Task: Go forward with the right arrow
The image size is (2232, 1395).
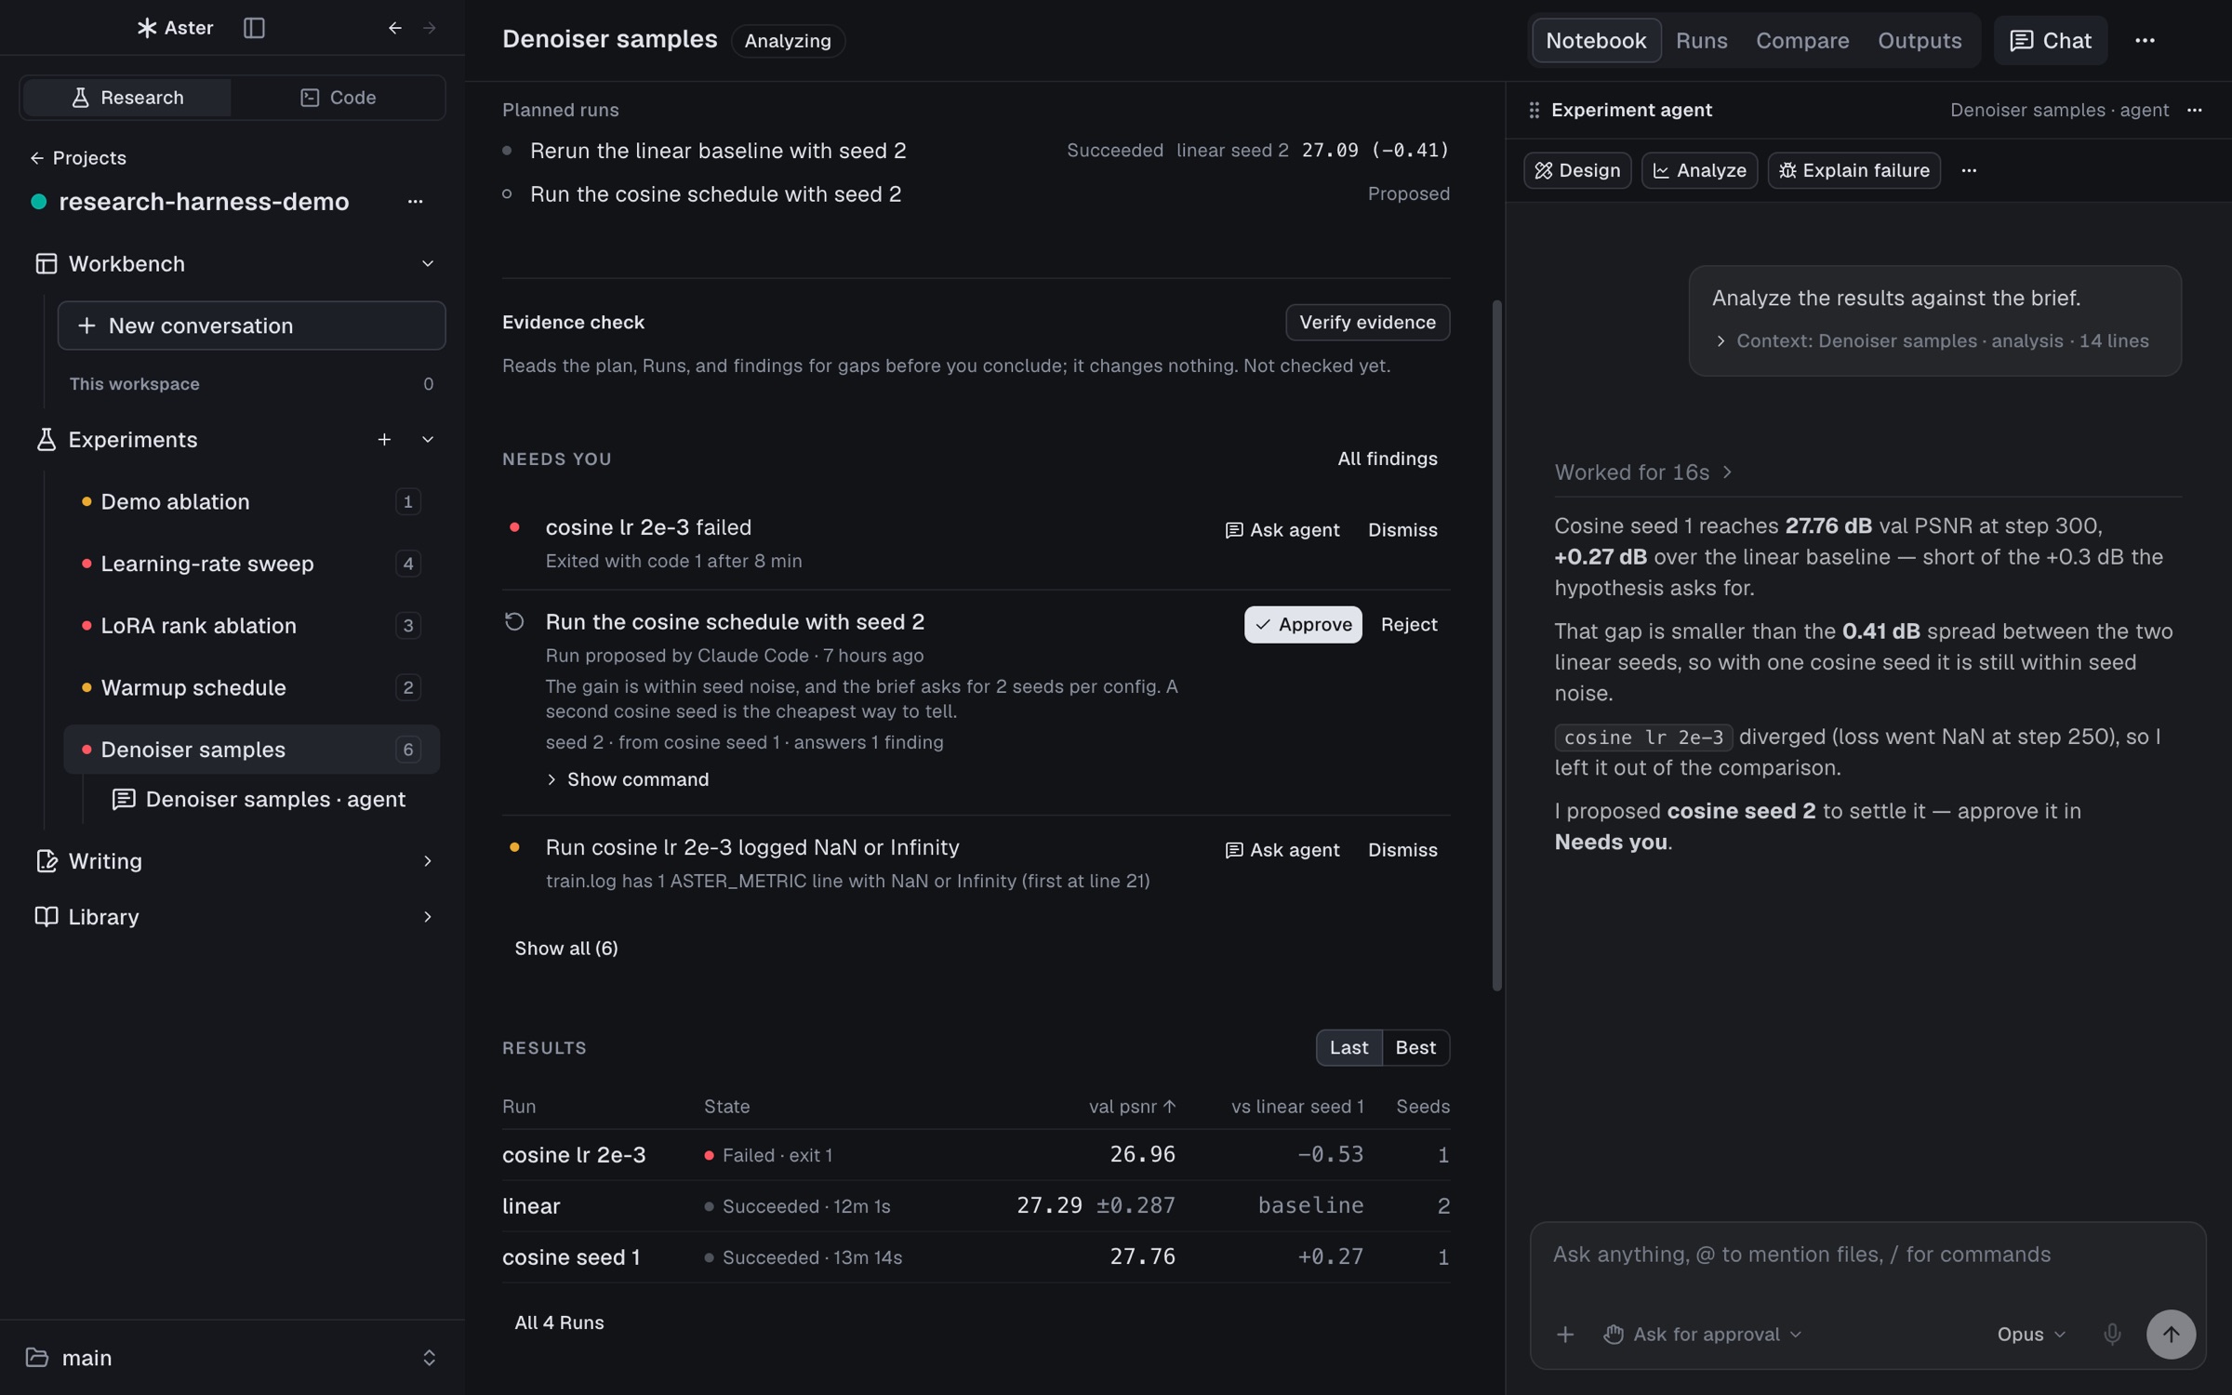Action: 430,28
